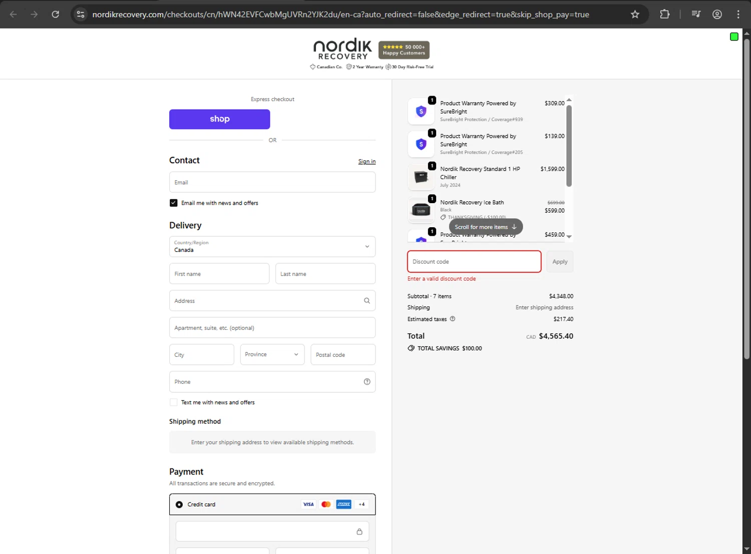Bookmark this page with the star icon

coord(635,15)
